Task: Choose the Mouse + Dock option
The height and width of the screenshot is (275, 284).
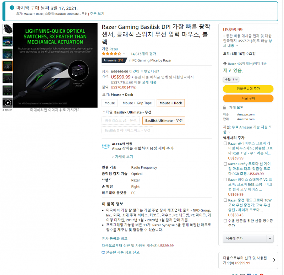Action: [171, 103]
